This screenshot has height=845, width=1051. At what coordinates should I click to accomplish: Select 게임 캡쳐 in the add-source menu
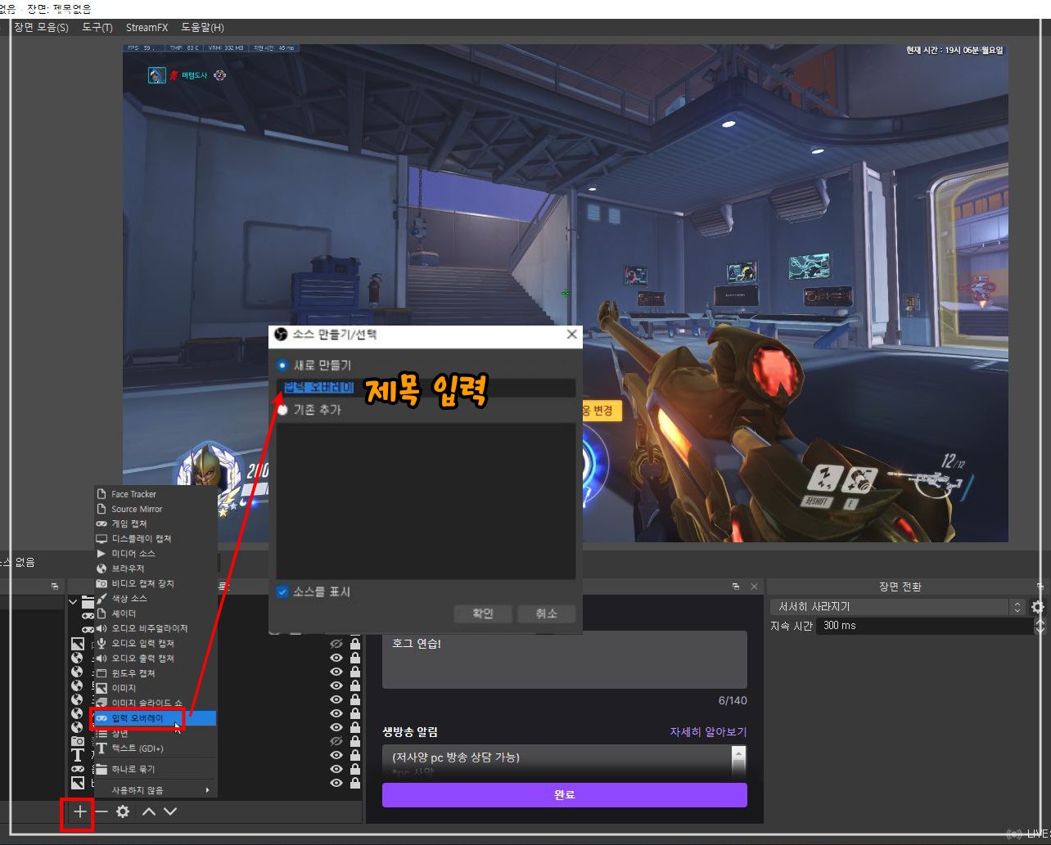156,524
